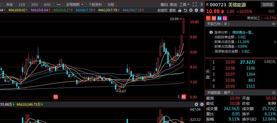
Task: Click the 融 margin trading badge
Action: [x=219, y=18]
